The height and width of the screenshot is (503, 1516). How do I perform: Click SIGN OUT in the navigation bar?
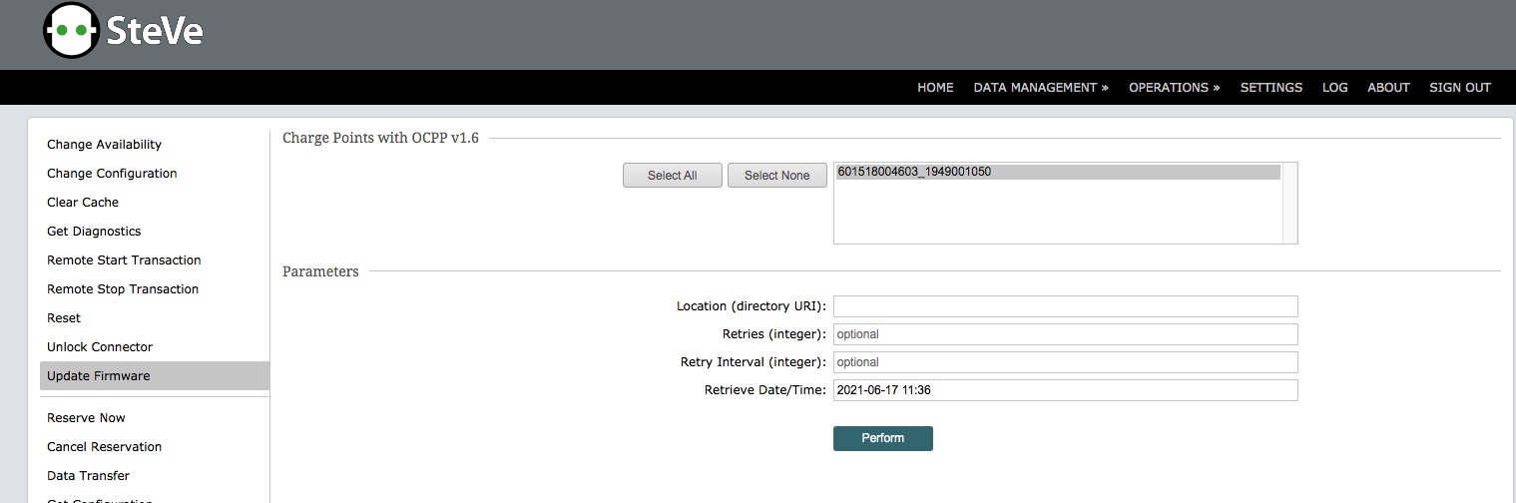pyautogui.click(x=1459, y=88)
